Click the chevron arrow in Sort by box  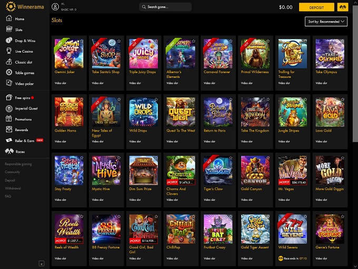click(x=342, y=22)
